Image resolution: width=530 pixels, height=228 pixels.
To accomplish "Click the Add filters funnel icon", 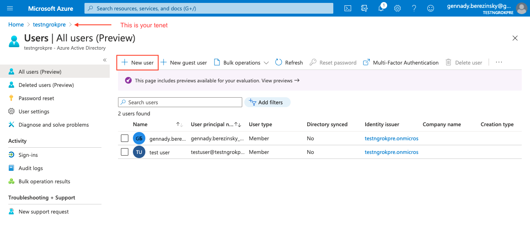I will (x=252, y=102).
